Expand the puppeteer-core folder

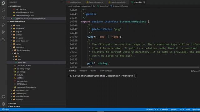pos(22,90)
